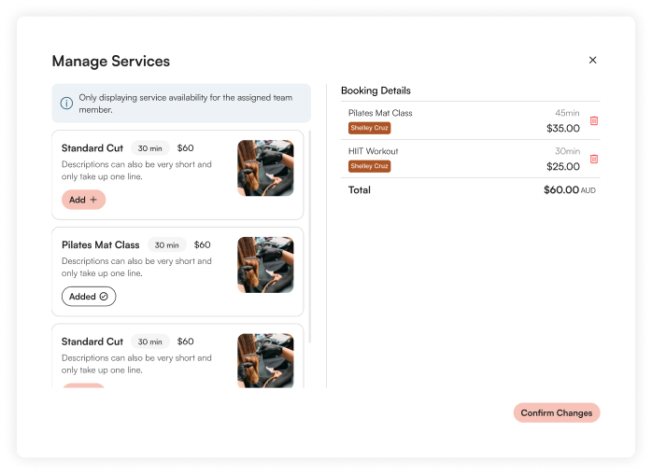
Task: Click the Booking Details heading
Action: coord(376,91)
